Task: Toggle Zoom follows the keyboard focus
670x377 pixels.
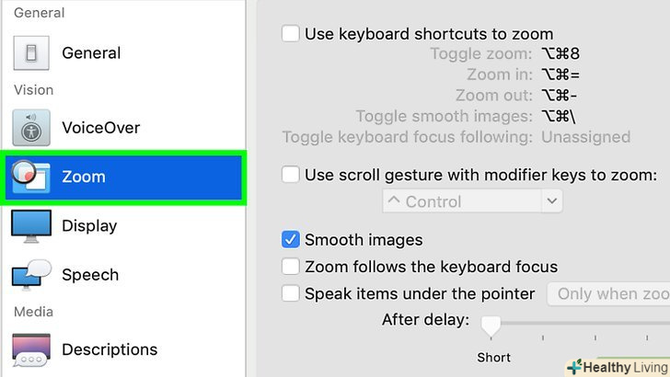Action: pos(291,268)
